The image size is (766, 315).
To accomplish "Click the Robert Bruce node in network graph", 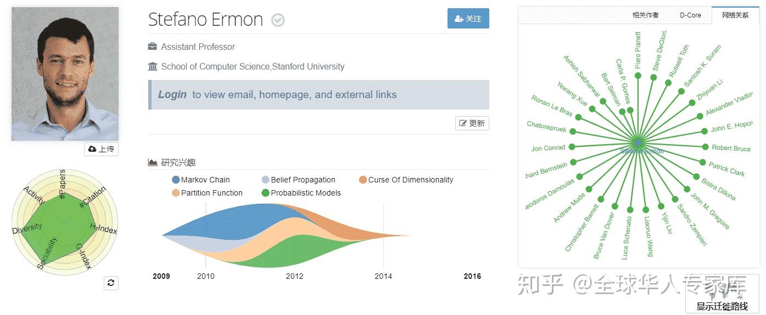I will click(x=706, y=147).
